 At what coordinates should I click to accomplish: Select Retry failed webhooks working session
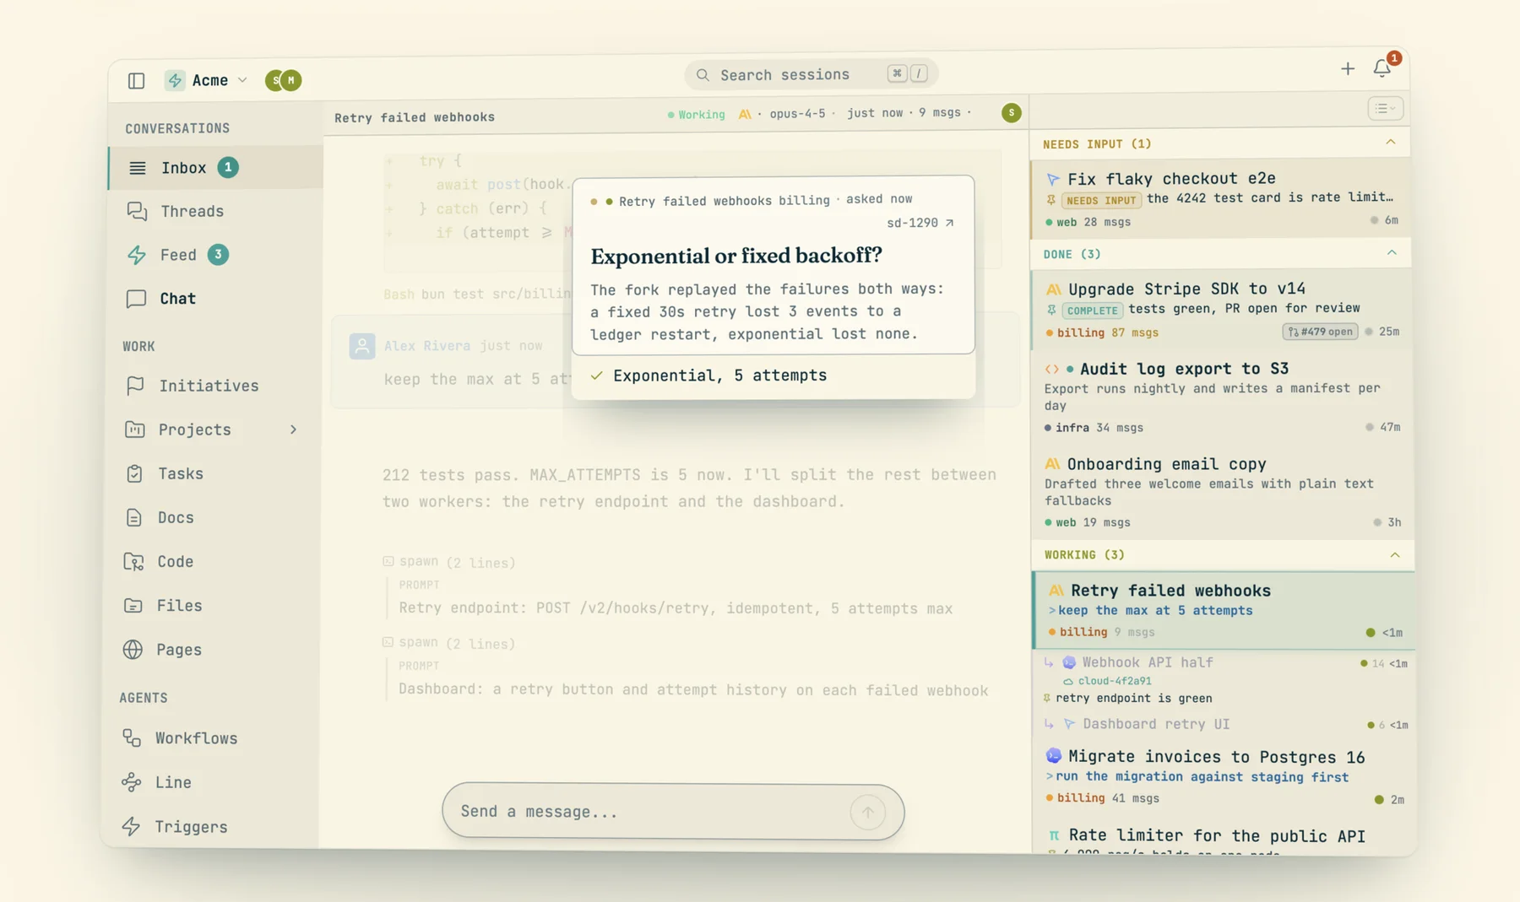pyautogui.click(x=1224, y=611)
